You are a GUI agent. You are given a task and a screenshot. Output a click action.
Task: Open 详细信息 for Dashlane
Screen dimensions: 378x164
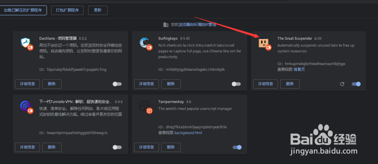pos(28,84)
